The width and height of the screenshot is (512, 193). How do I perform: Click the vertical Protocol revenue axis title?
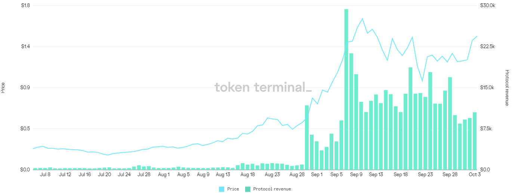507,88
